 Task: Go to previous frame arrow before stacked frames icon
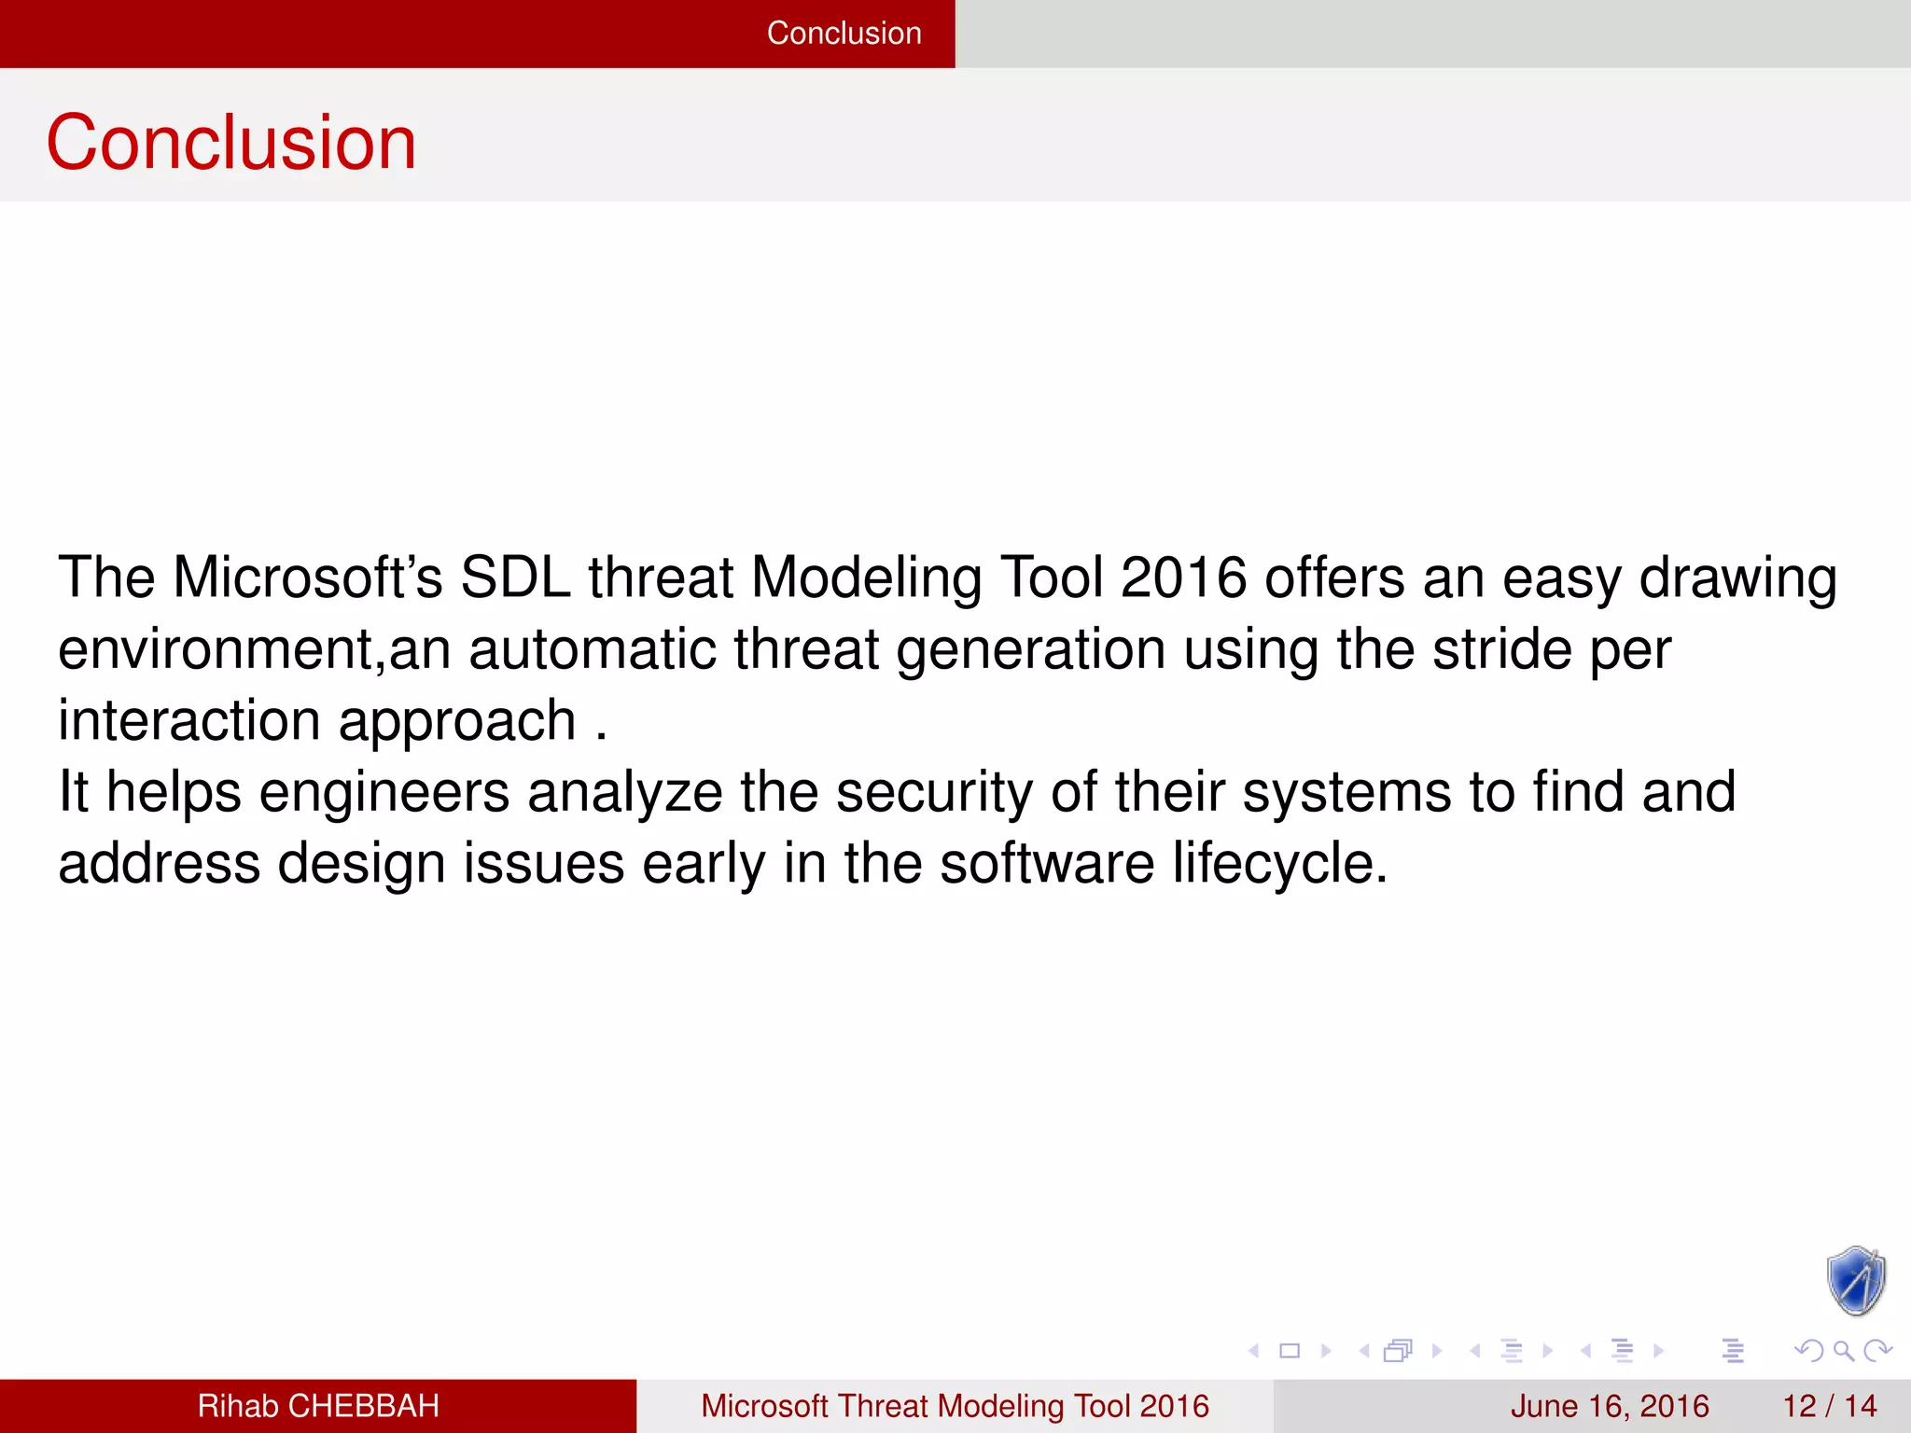(x=1364, y=1350)
